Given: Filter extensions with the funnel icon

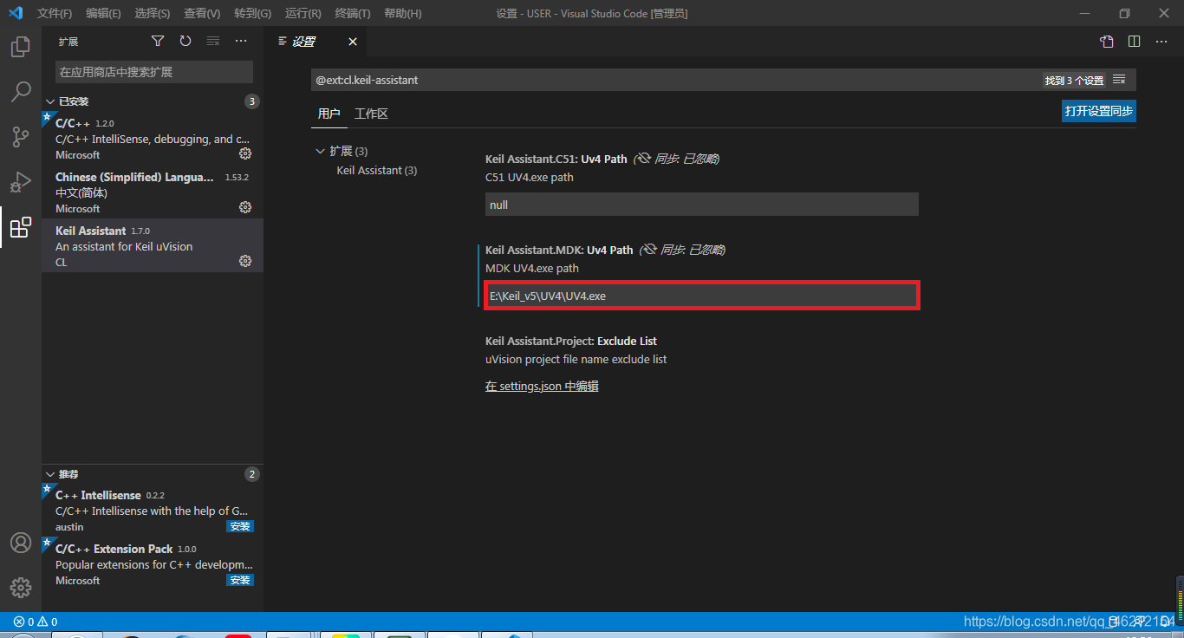Looking at the screenshot, I should 158,41.
